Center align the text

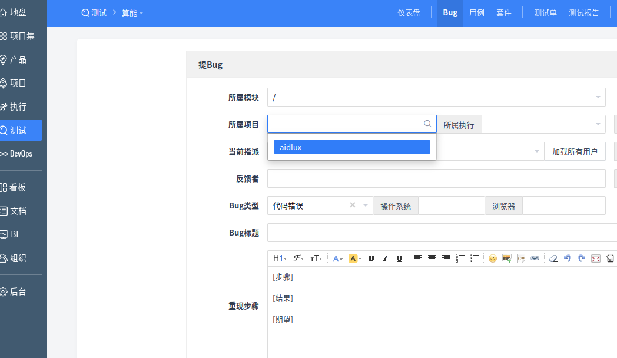click(x=432, y=258)
